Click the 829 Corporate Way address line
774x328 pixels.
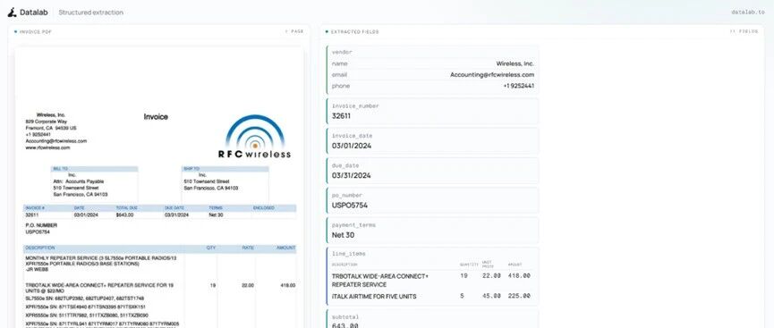(46, 122)
